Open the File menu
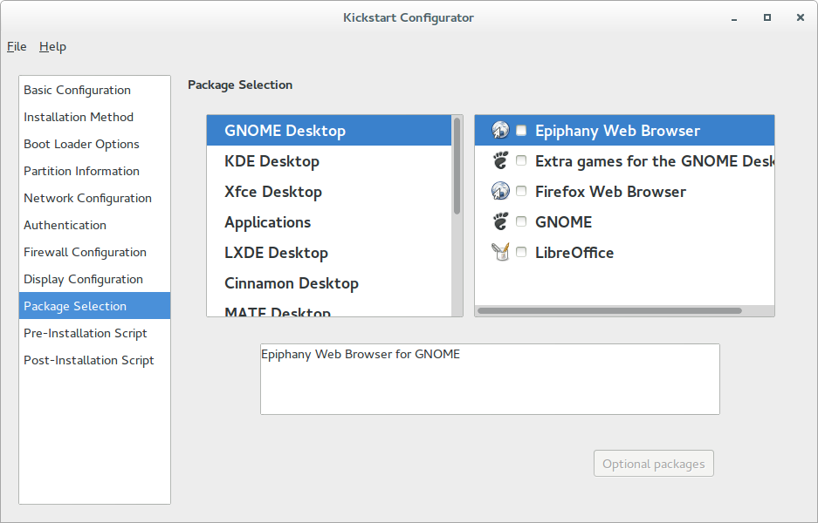This screenshot has width=818, height=523. tap(16, 46)
